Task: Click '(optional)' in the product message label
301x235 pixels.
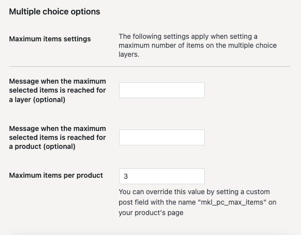Action: click(59, 146)
